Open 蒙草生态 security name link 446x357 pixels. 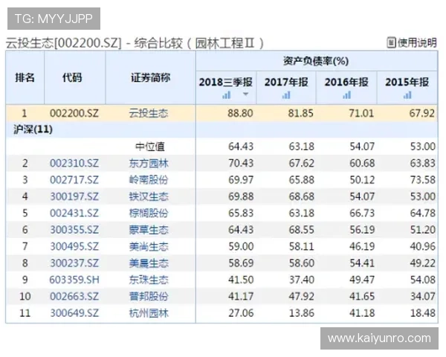[x=149, y=230]
